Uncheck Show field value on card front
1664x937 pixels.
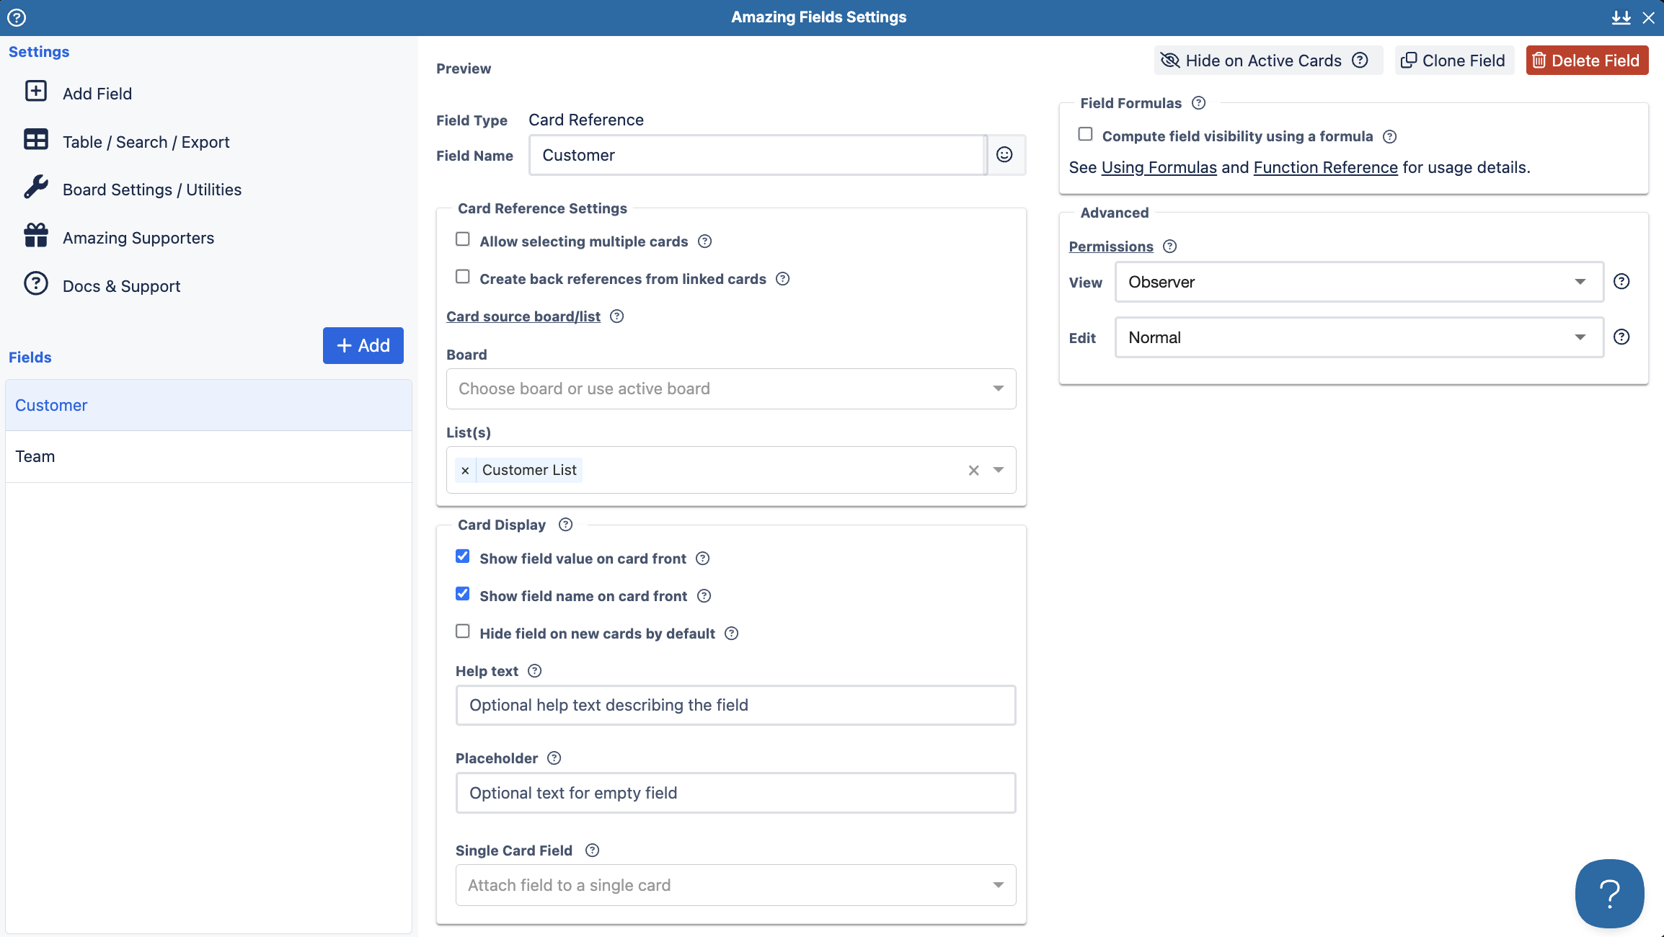coord(463,556)
